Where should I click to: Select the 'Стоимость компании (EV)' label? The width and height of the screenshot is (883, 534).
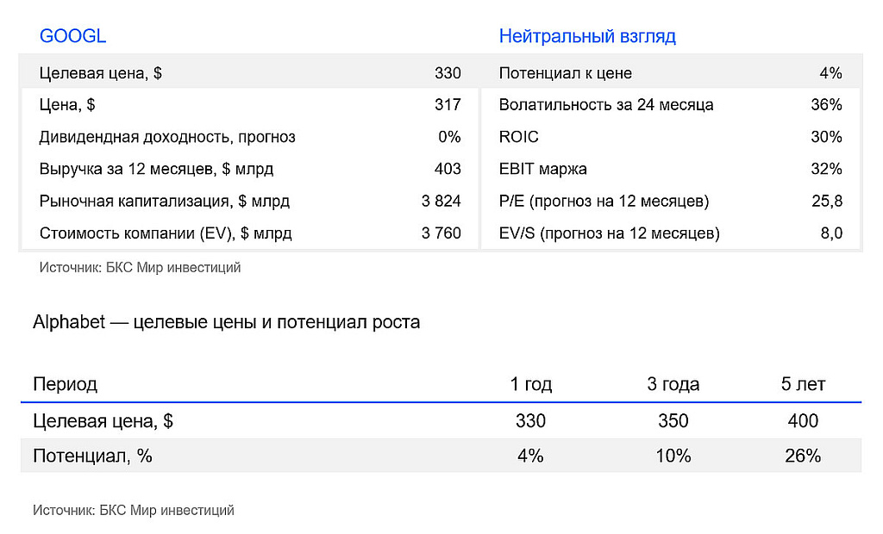[166, 233]
